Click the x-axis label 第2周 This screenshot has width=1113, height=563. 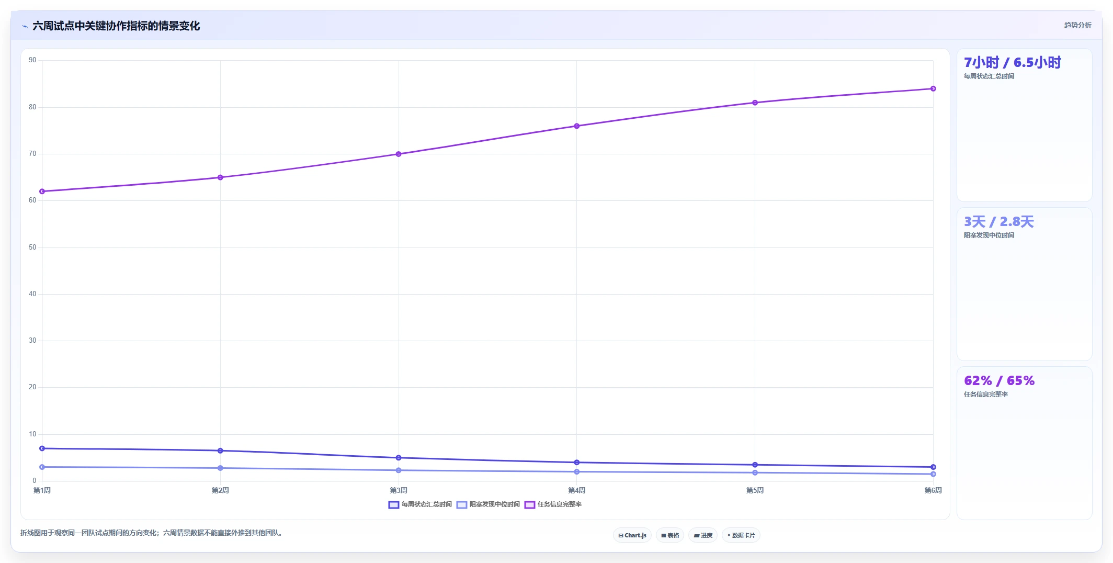[x=220, y=490]
